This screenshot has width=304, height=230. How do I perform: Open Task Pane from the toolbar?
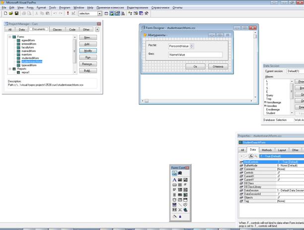click(x=141, y=13)
